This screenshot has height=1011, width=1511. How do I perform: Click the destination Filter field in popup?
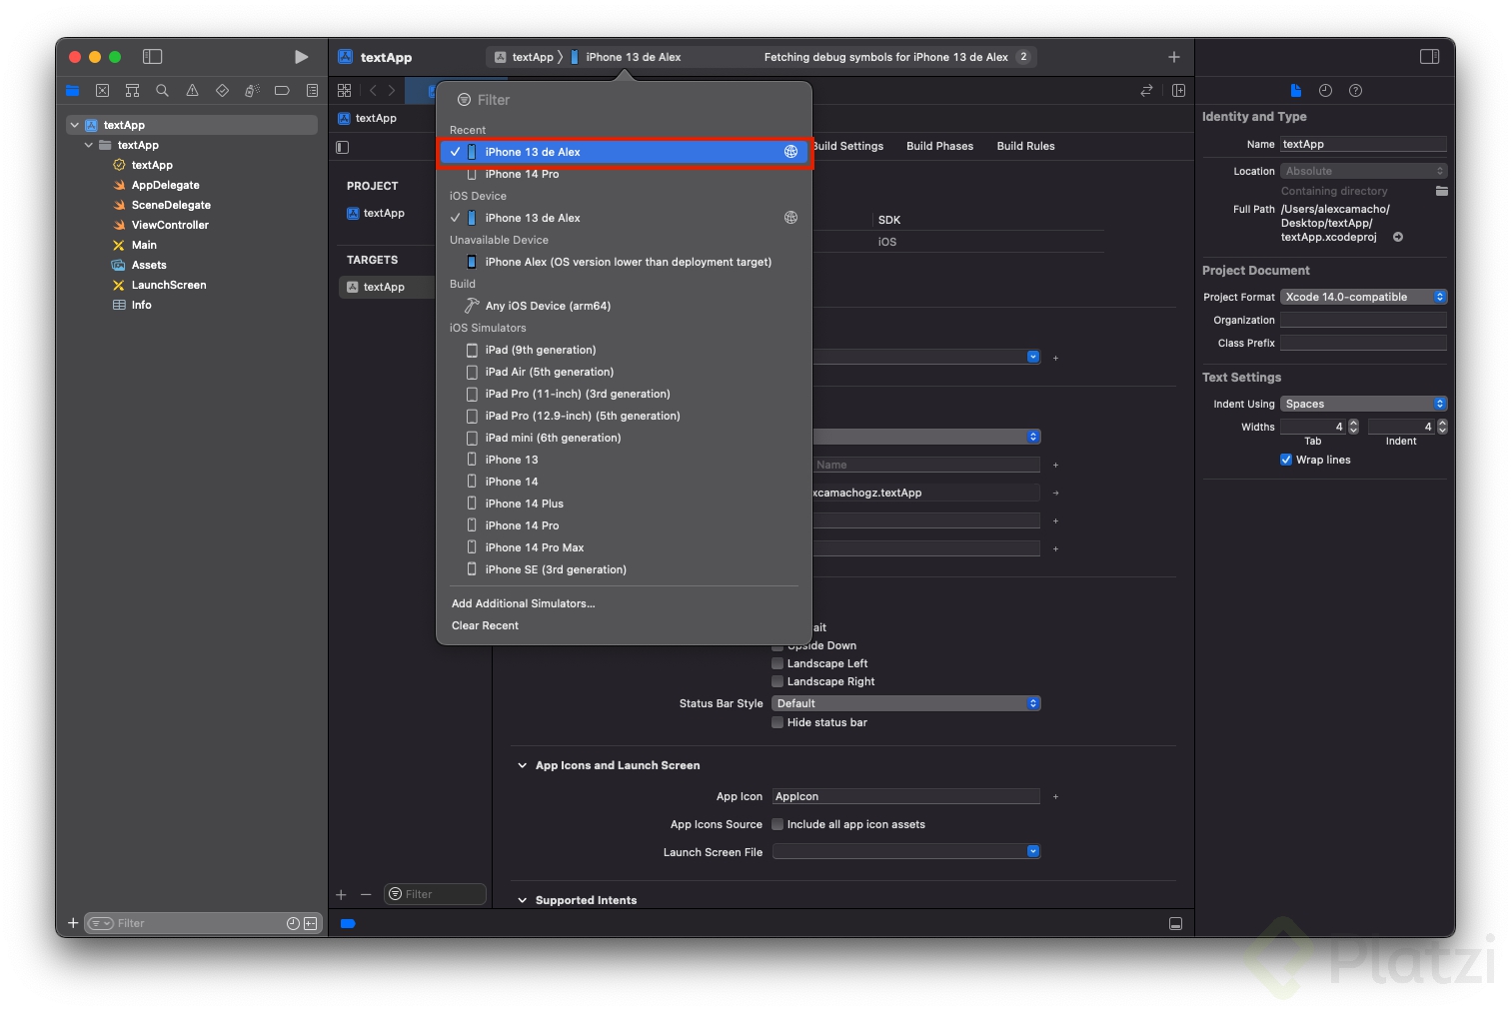click(624, 100)
